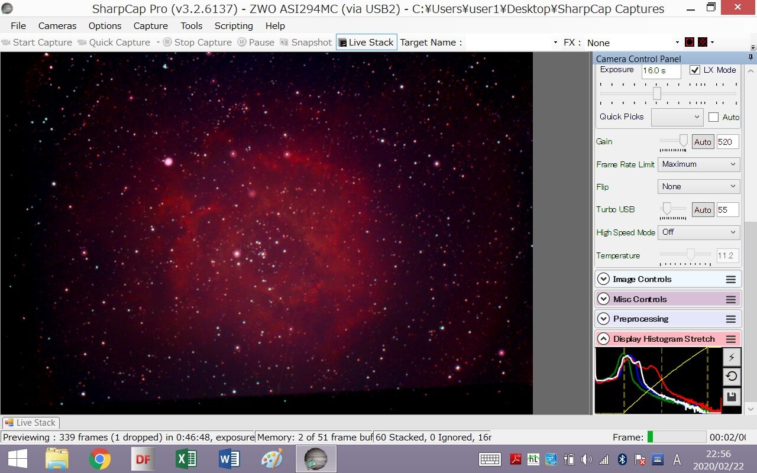Open the File menu
757x473 pixels.
(x=18, y=26)
